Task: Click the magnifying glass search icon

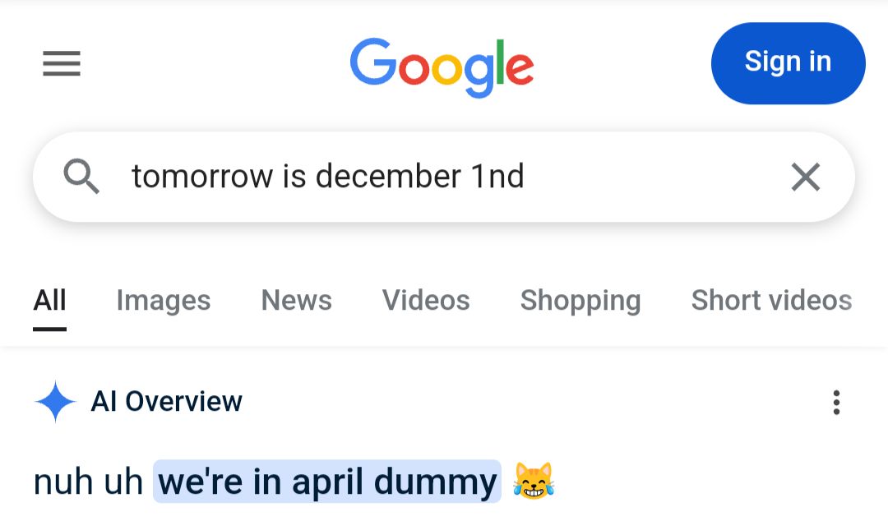Action: pyautogui.click(x=81, y=176)
